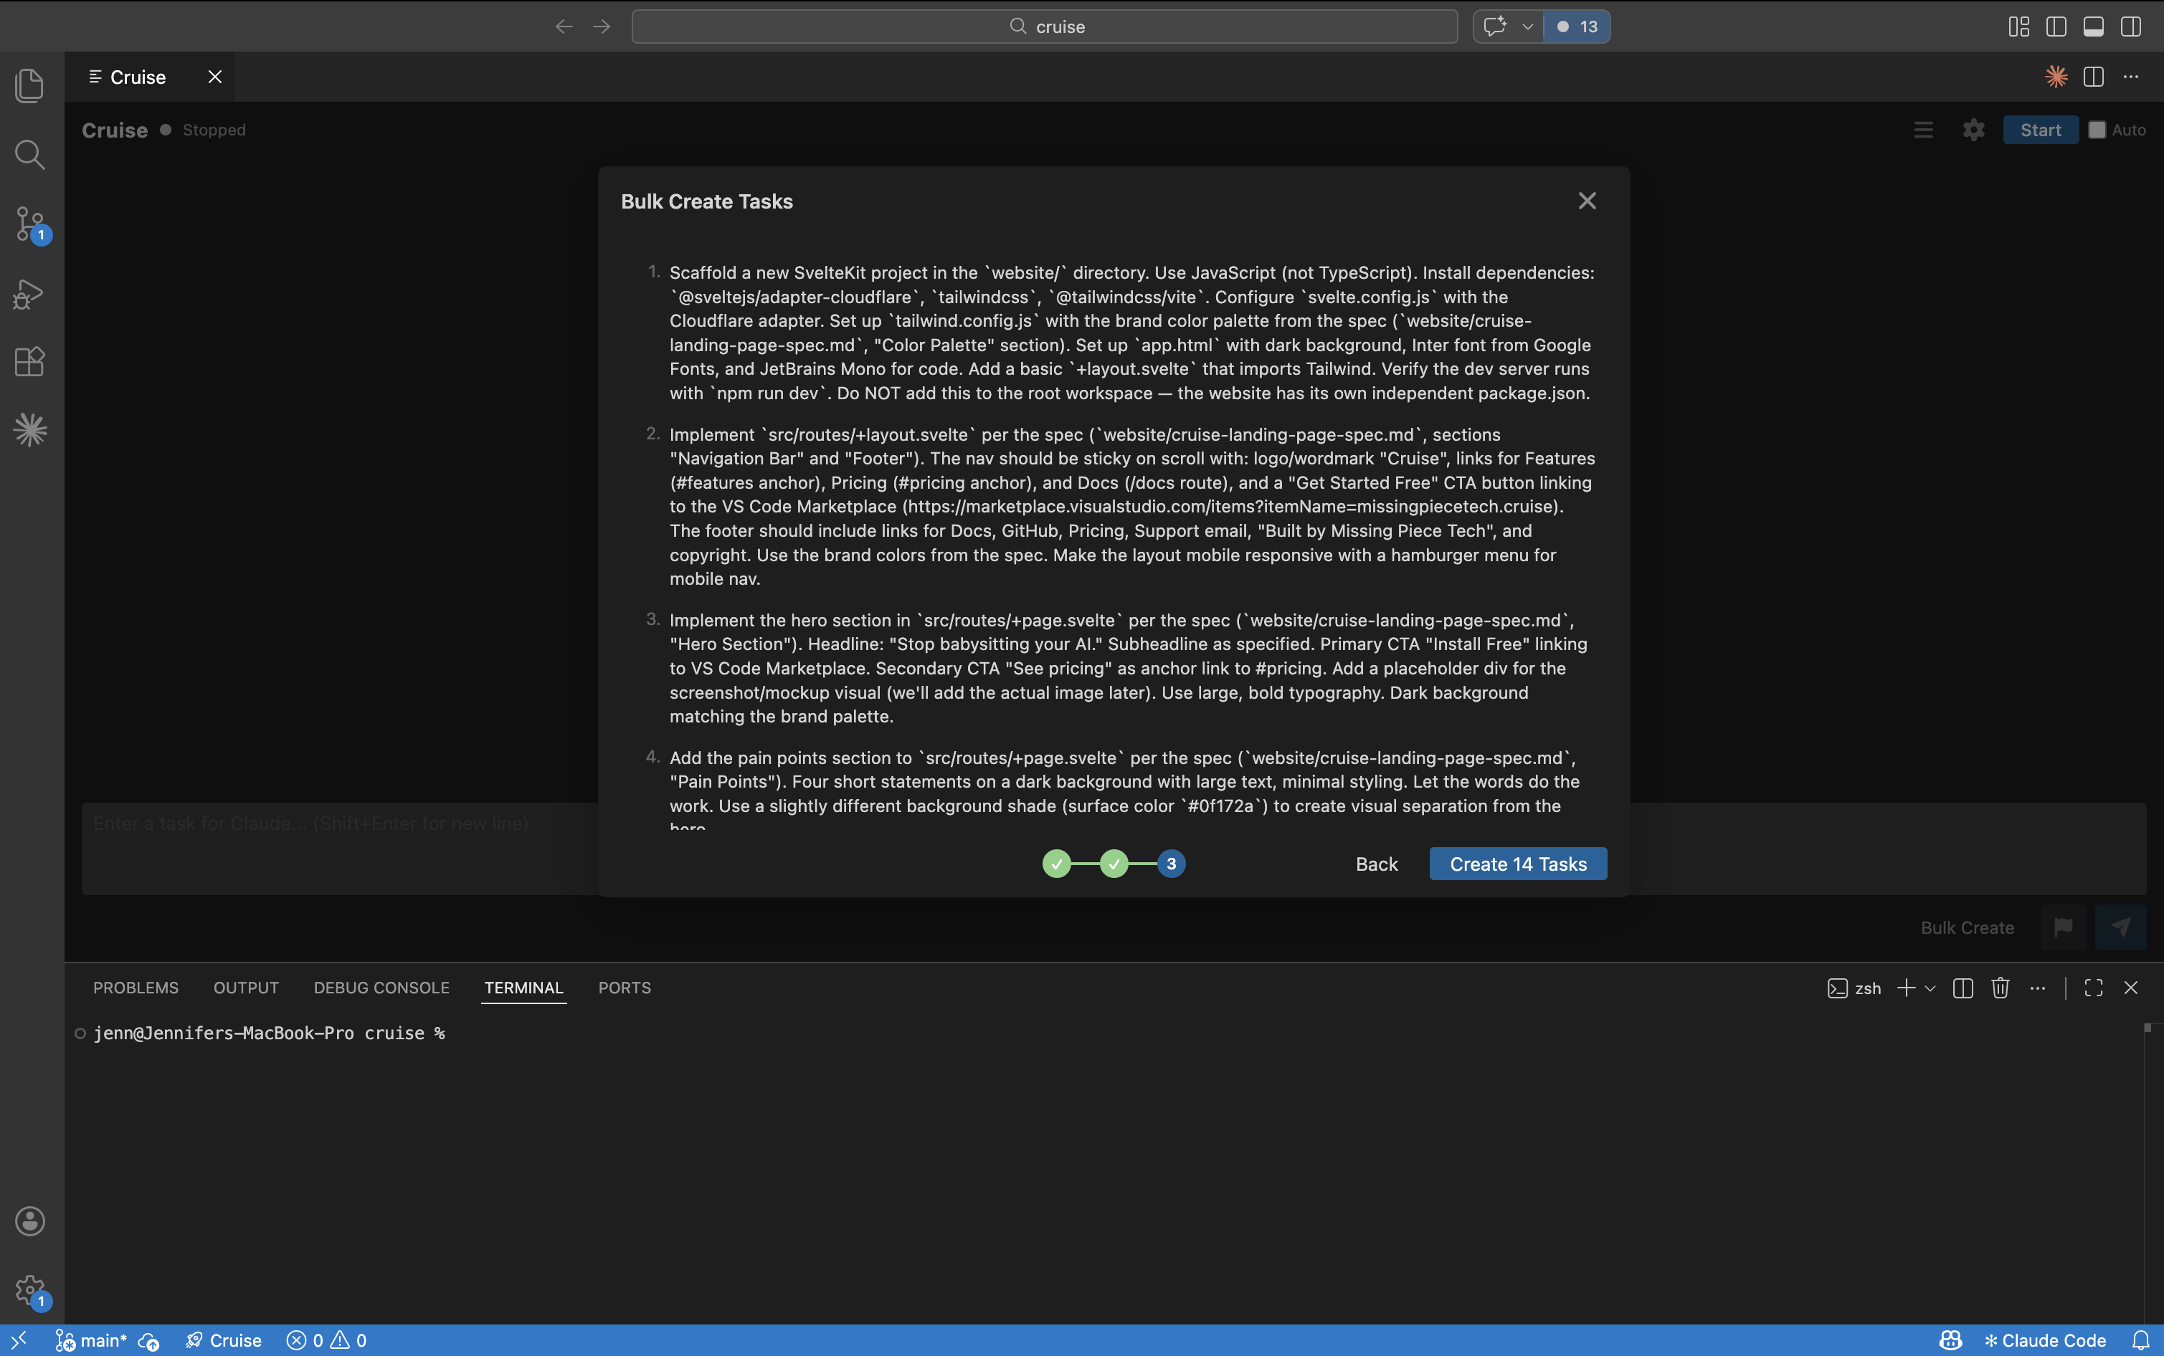Maximize the terminal panel size

pyautogui.click(x=2093, y=988)
